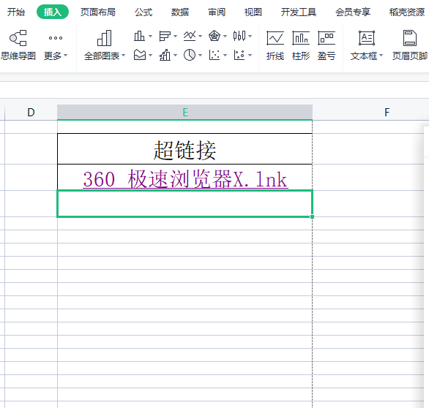Insert 折线 sparkline
The width and height of the screenshot is (429, 408).
[x=275, y=45]
